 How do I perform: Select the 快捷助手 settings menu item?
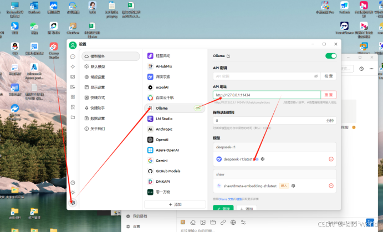click(111, 108)
